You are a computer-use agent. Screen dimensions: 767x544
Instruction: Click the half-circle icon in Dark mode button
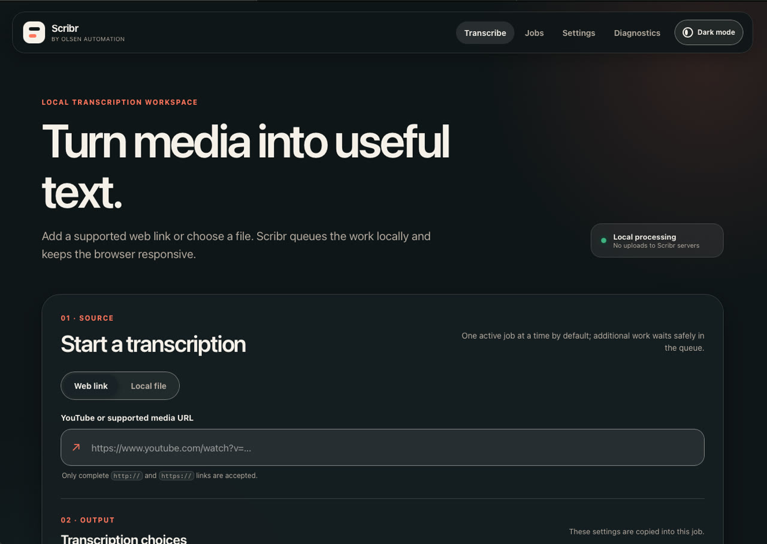[688, 32]
